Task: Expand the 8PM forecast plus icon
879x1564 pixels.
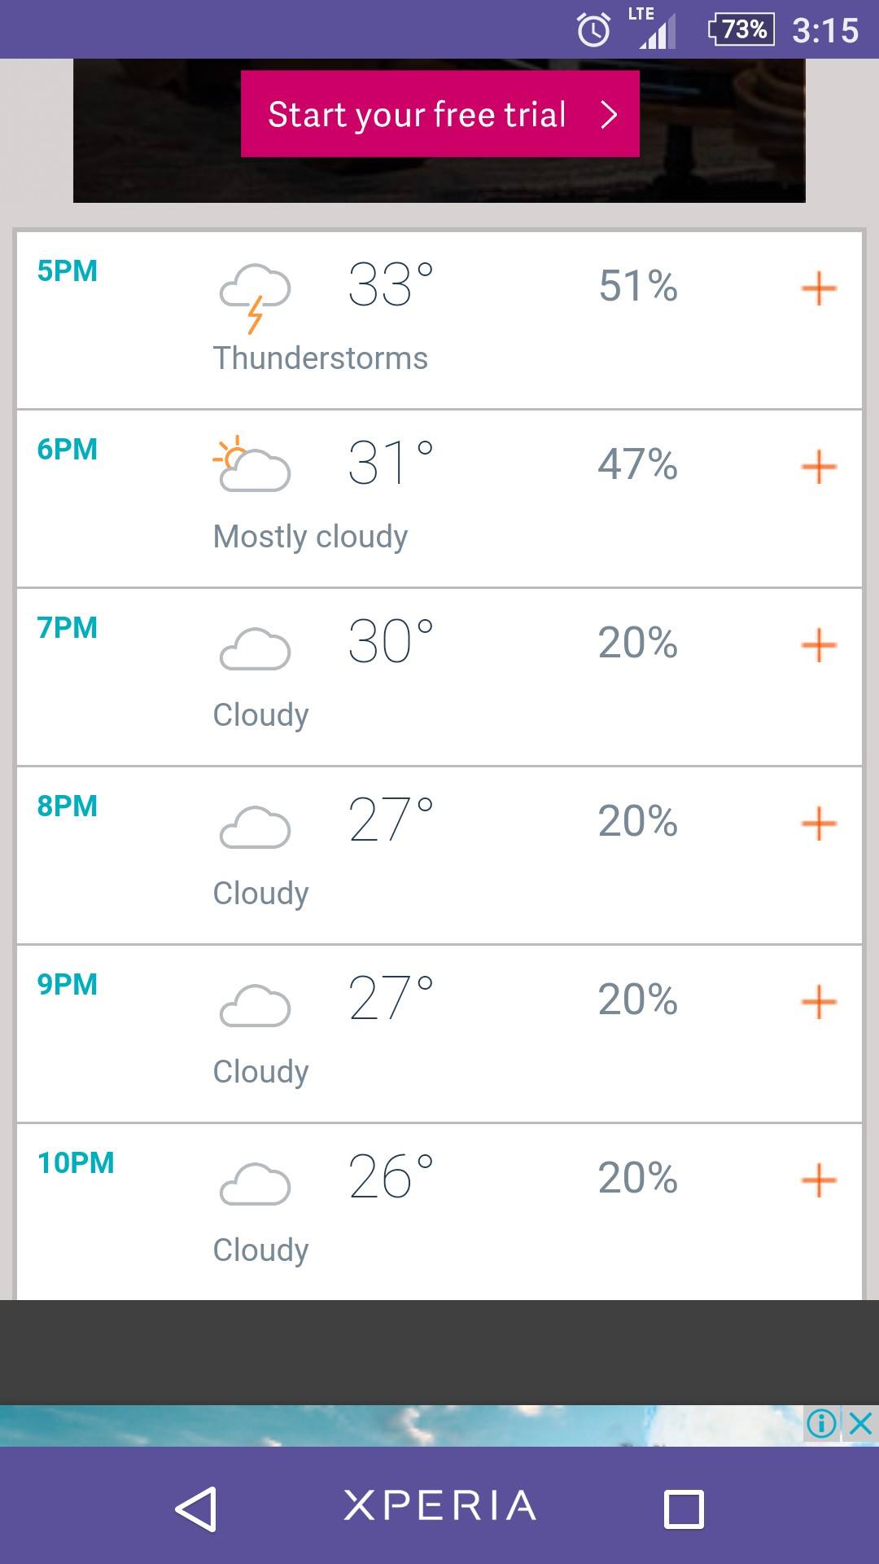Action: coord(819,824)
